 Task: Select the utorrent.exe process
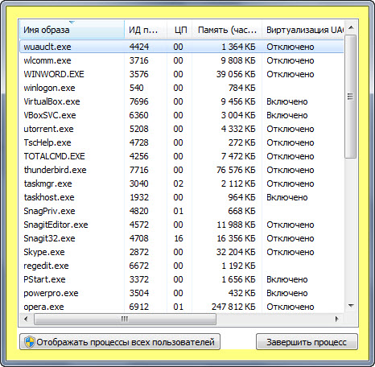click(182, 129)
